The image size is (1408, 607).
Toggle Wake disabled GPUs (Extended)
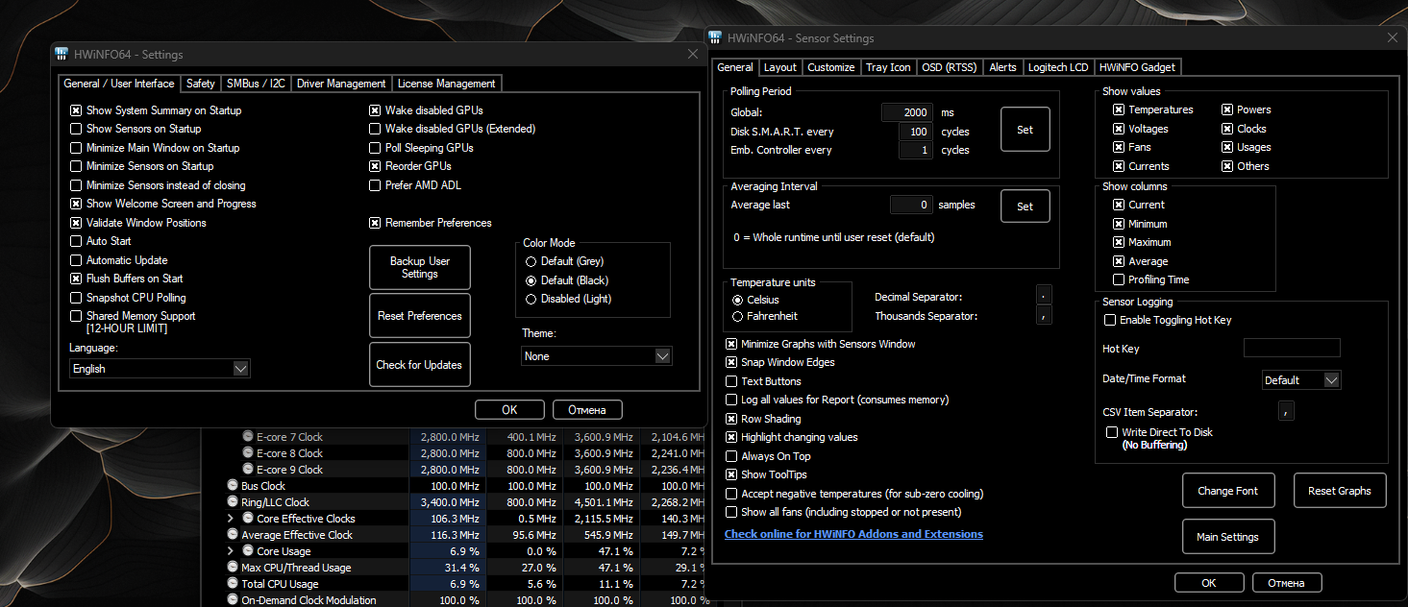pyautogui.click(x=376, y=129)
